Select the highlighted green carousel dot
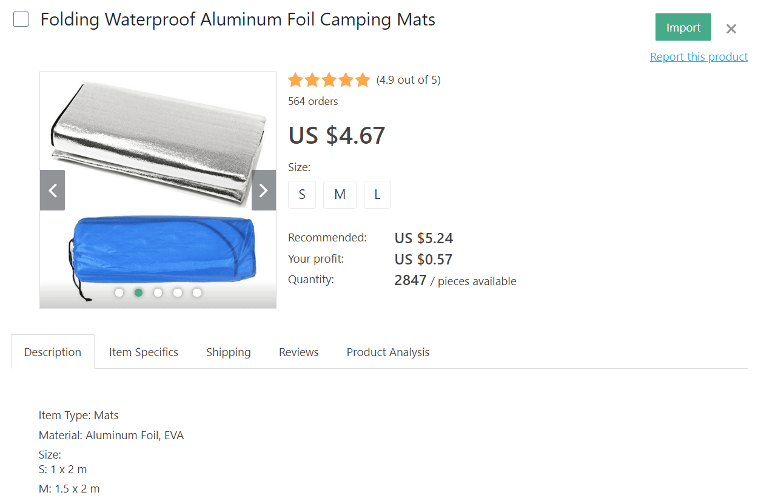Image resolution: width=761 pixels, height=498 pixels. pos(138,292)
